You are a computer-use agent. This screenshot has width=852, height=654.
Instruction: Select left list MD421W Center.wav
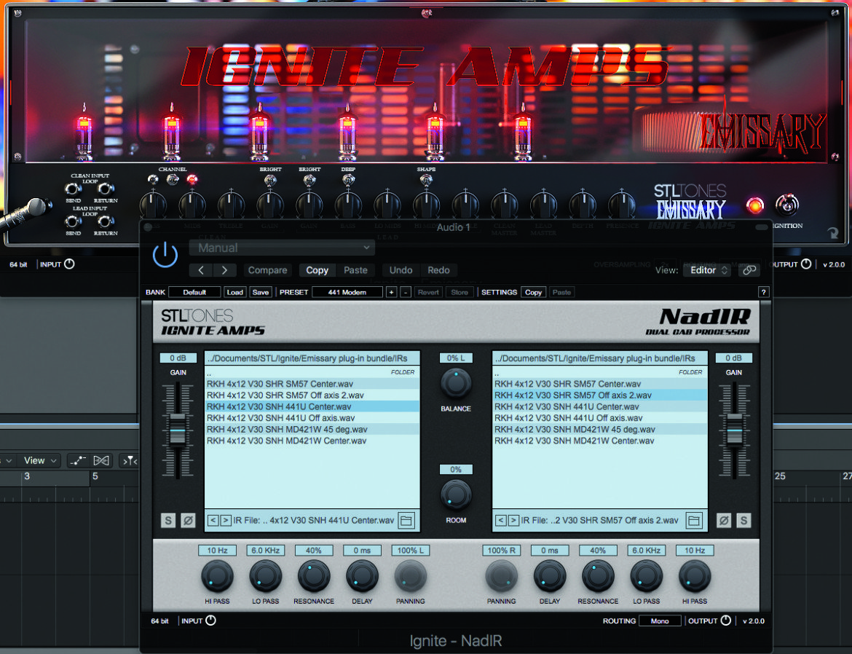(x=312, y=441)
